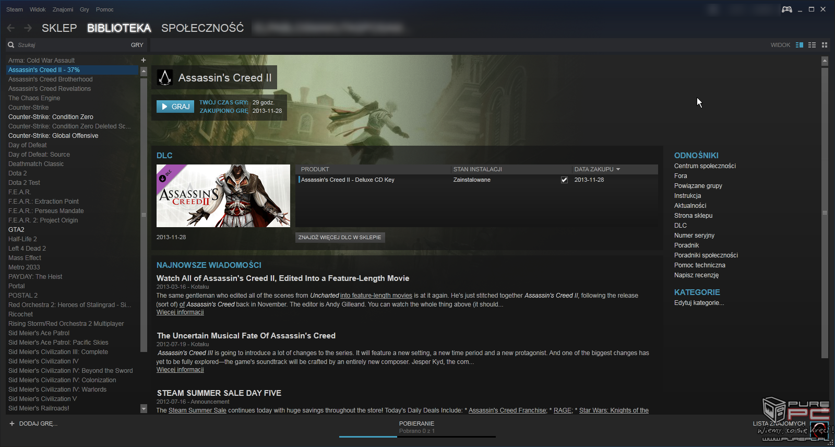Open headline Watch All of Assassin's Creed II
The height and width of the screenshot is (447, 835).
[283, 278]
